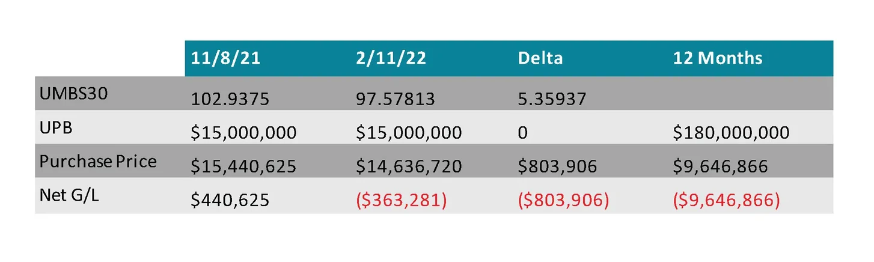This screenshot has width=874, height=262.
Task: Select the $440,625 net gain cell
Action: coord(230,200)
